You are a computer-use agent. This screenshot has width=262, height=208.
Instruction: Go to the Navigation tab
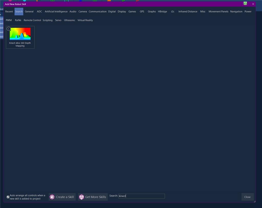point(236,11)
